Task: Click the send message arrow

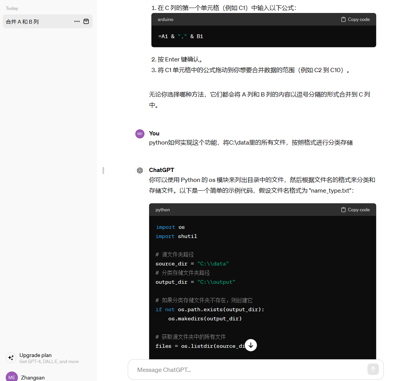Action: point(373,369)
